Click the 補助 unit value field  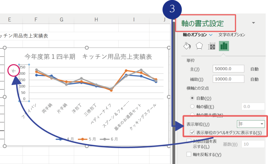coord(228,79)
